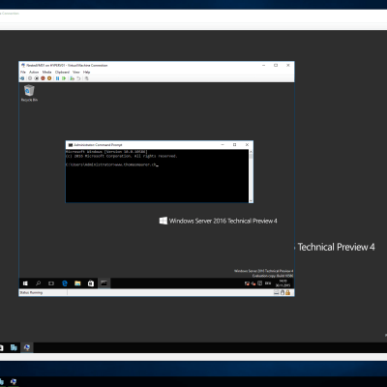Click the Revert toolbar icon
387x387 pixels.
pyautogui.click(x=78, y=78)
